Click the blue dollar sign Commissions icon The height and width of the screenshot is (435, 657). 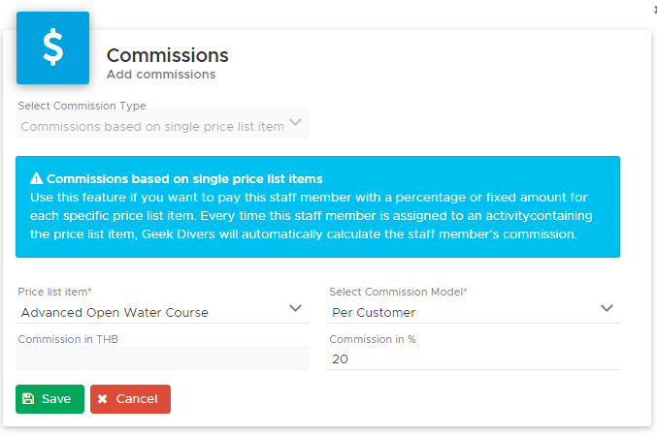pos(52,47)
